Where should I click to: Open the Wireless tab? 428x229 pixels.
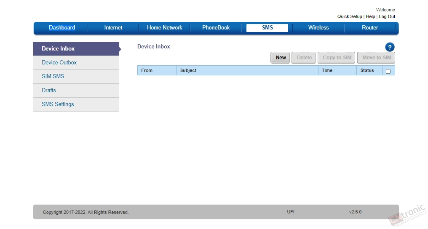pos(318,27)
